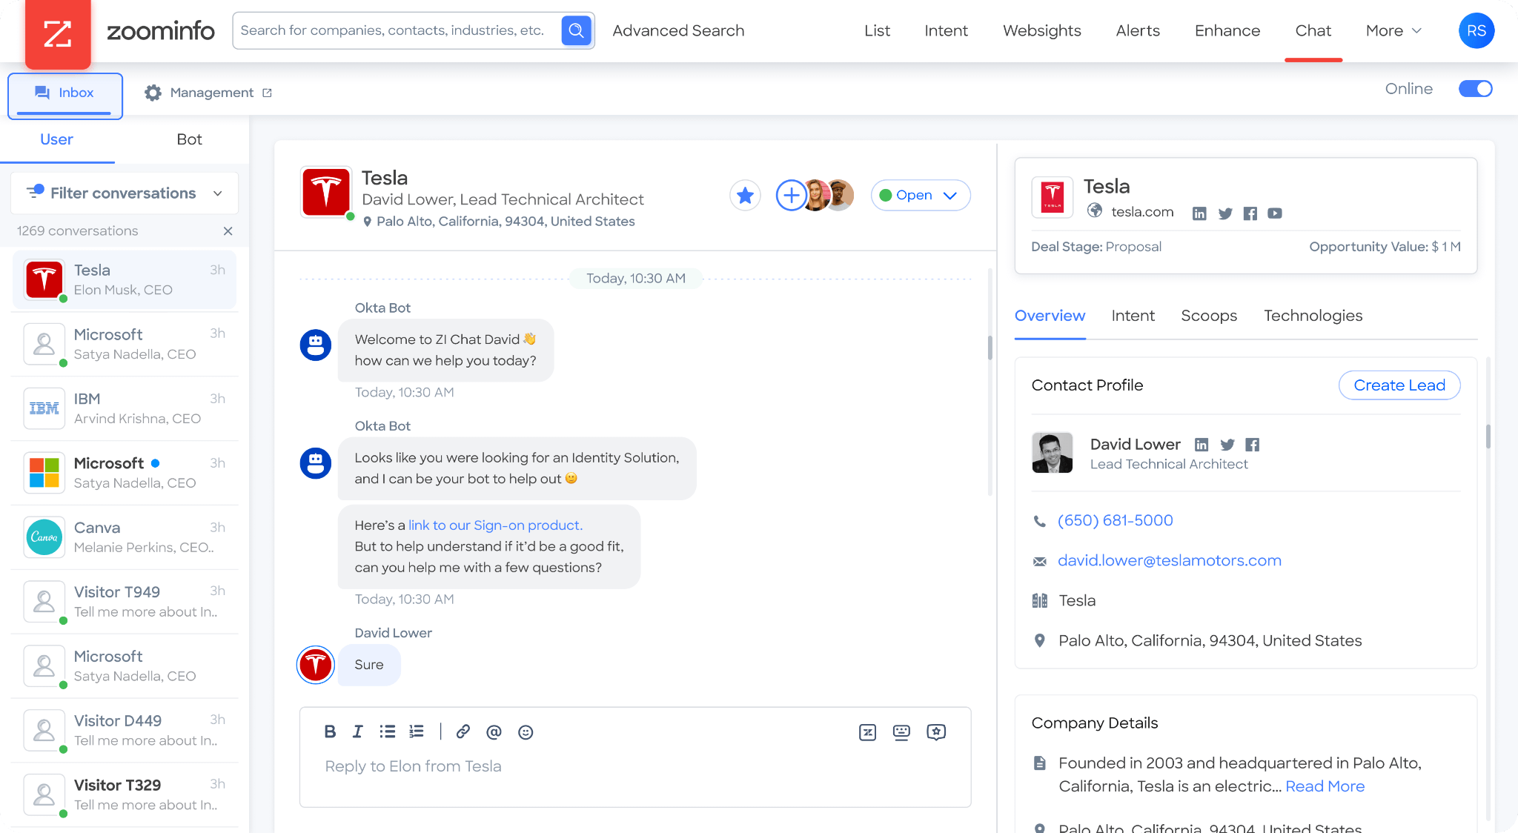Expand the More navigation menu
This screenshot has height=833, width=1518.
pos(1392,30)
